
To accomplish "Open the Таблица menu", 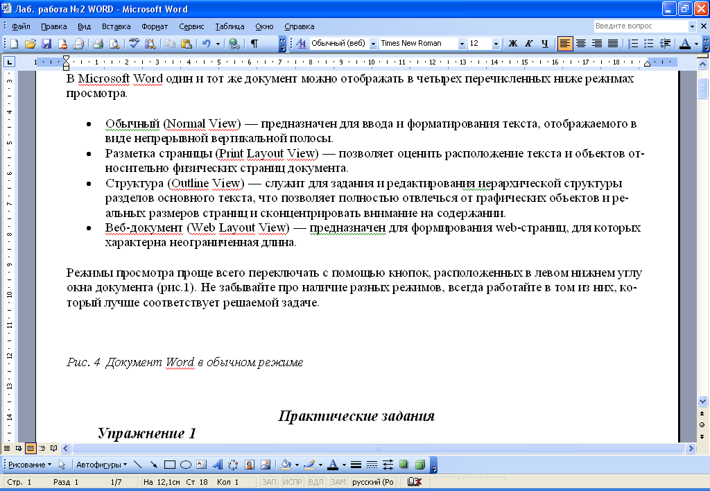I will pos(230,26).
